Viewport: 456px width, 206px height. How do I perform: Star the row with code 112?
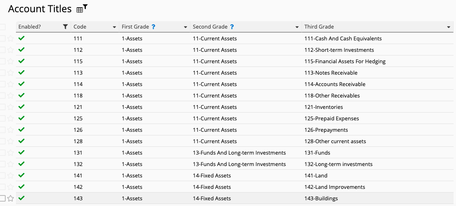click(x=11, y=50)
